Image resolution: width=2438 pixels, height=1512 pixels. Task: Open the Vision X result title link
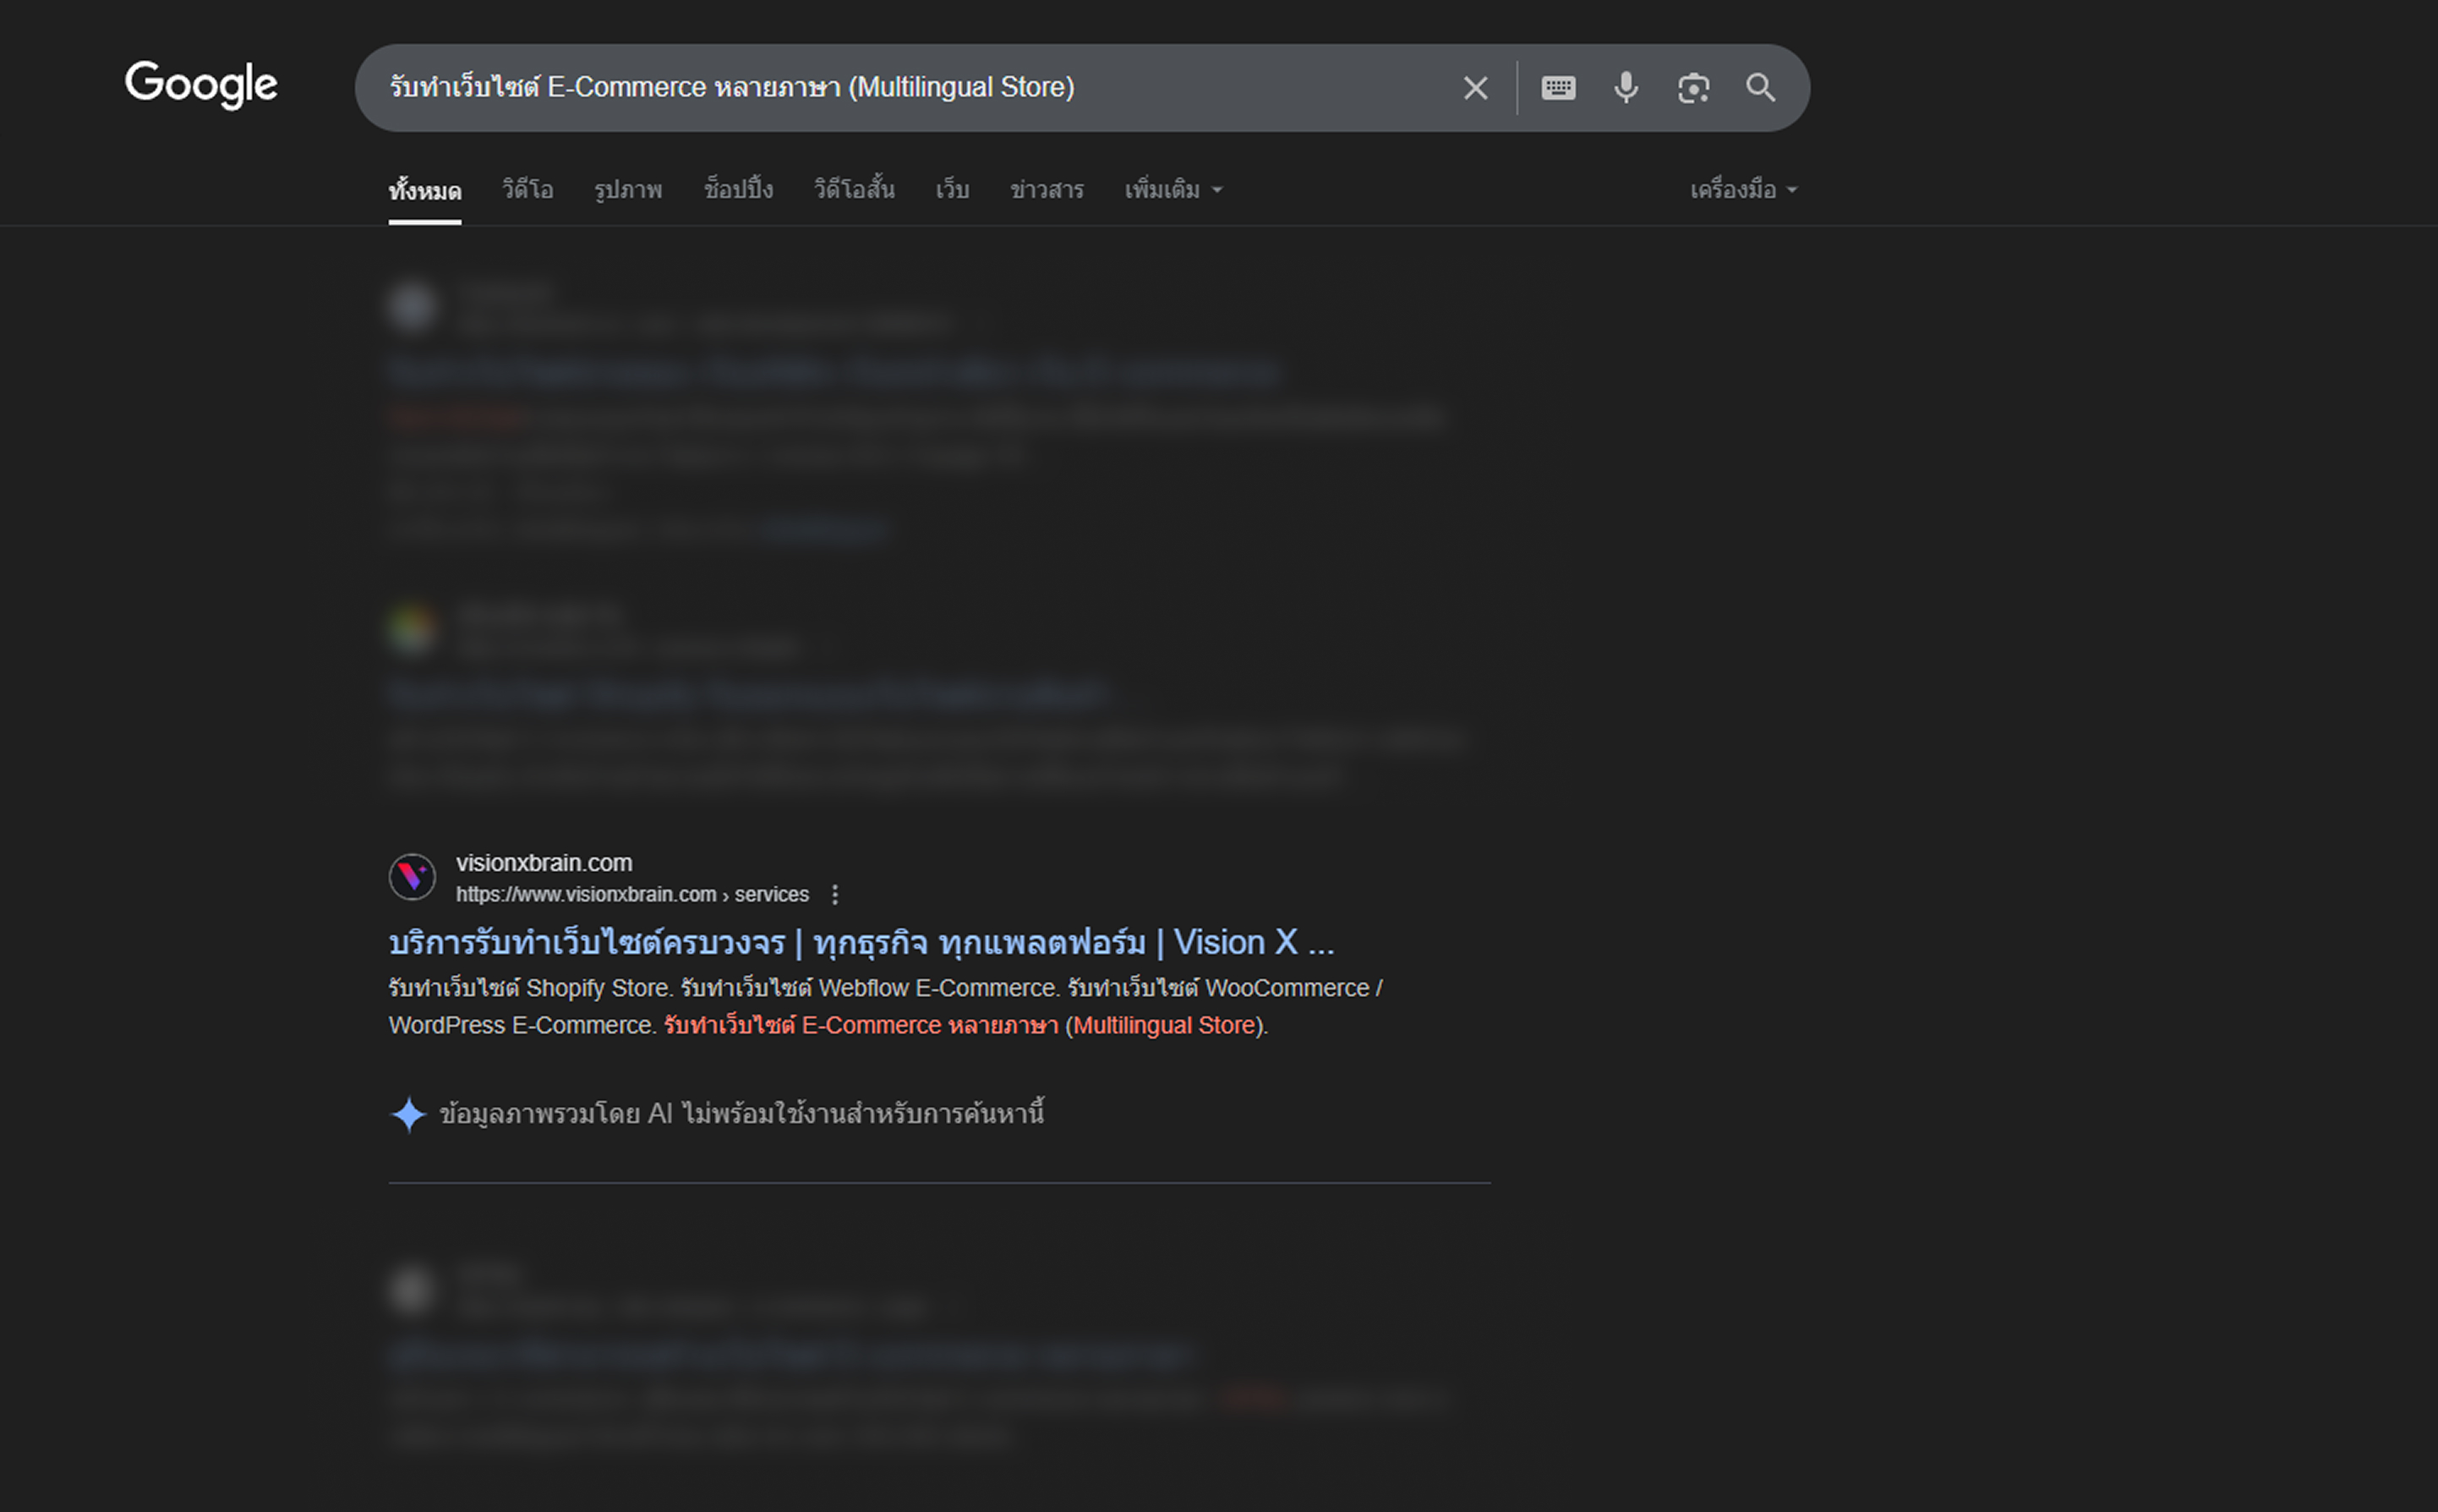coord(861,942)
